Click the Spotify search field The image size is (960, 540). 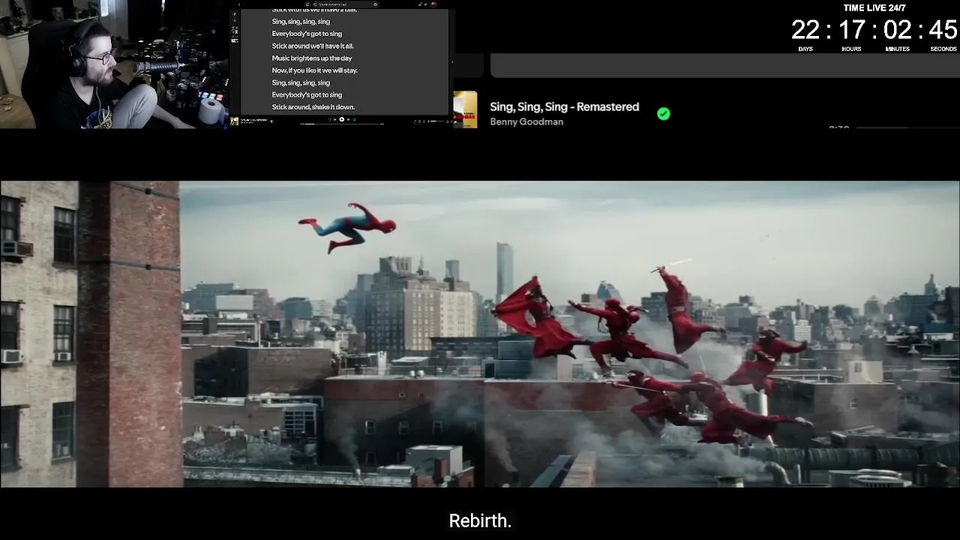coord(345,4)
